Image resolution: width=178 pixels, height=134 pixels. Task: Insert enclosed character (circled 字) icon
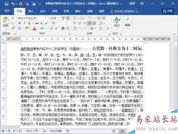[68, 28]
